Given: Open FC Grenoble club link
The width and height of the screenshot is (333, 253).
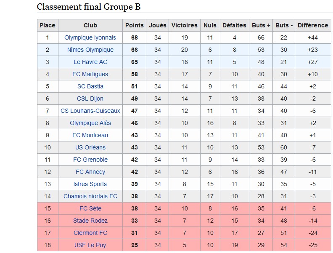Looking at the screenshot, I should tap(90, 160).
